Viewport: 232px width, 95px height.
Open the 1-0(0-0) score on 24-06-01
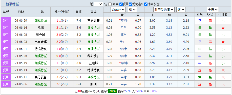pos(62,49)
